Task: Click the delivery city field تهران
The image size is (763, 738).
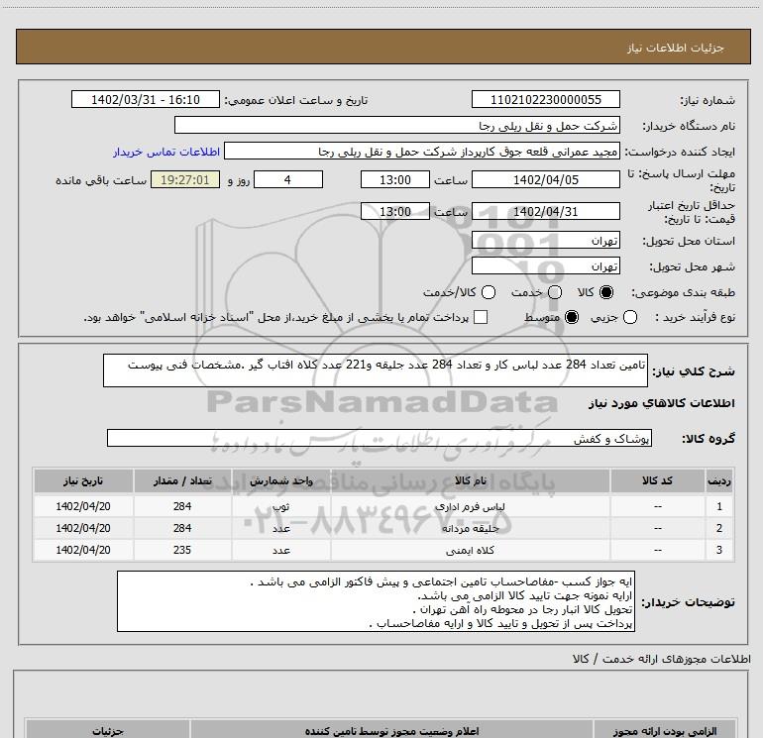Action: [545, 265]
